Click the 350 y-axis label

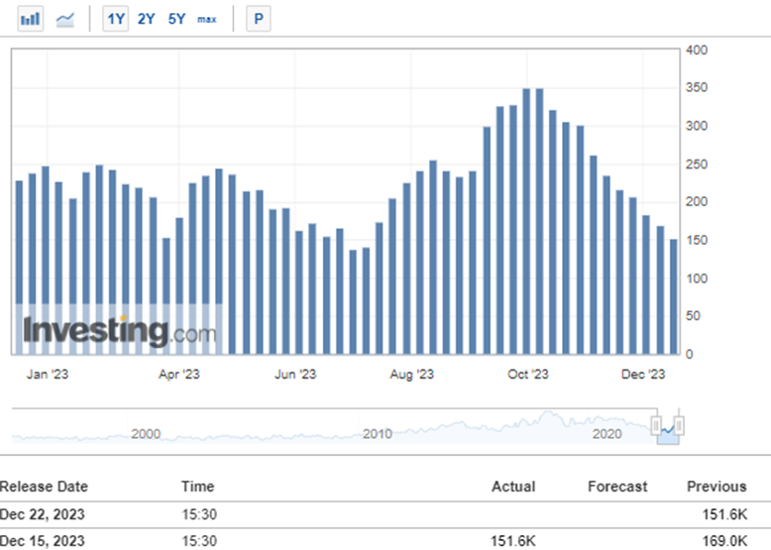pyautogui.click(x=697, y=87)
